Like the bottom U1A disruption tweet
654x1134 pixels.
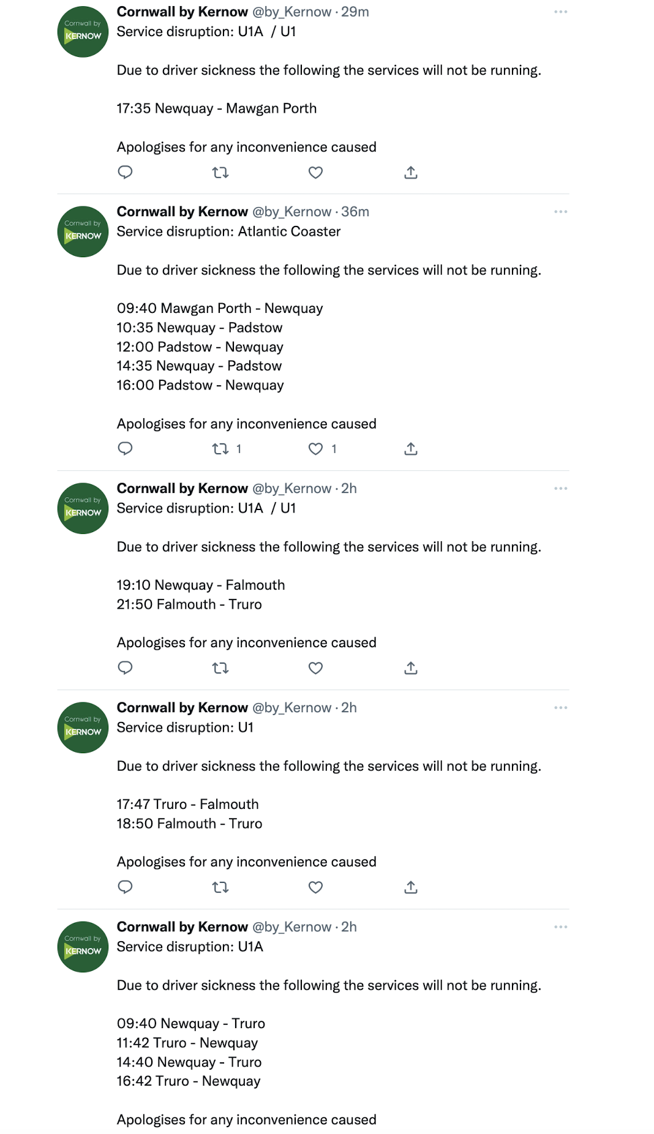(315, 1133)
